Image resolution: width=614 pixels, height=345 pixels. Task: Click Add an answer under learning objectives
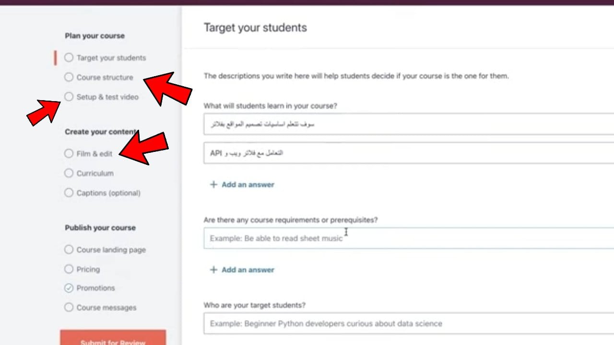tap(248, 184)
